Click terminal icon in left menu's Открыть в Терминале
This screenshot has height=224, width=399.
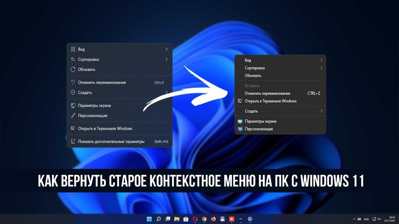[x=73, y=128]
